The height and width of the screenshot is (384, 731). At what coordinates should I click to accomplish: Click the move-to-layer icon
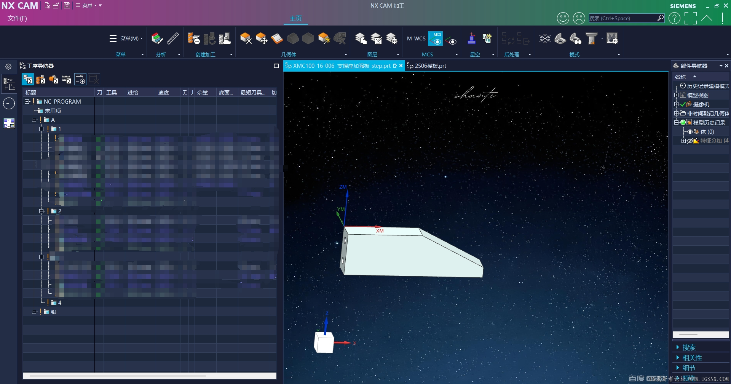pyautogui.click(x=376, y=38)
